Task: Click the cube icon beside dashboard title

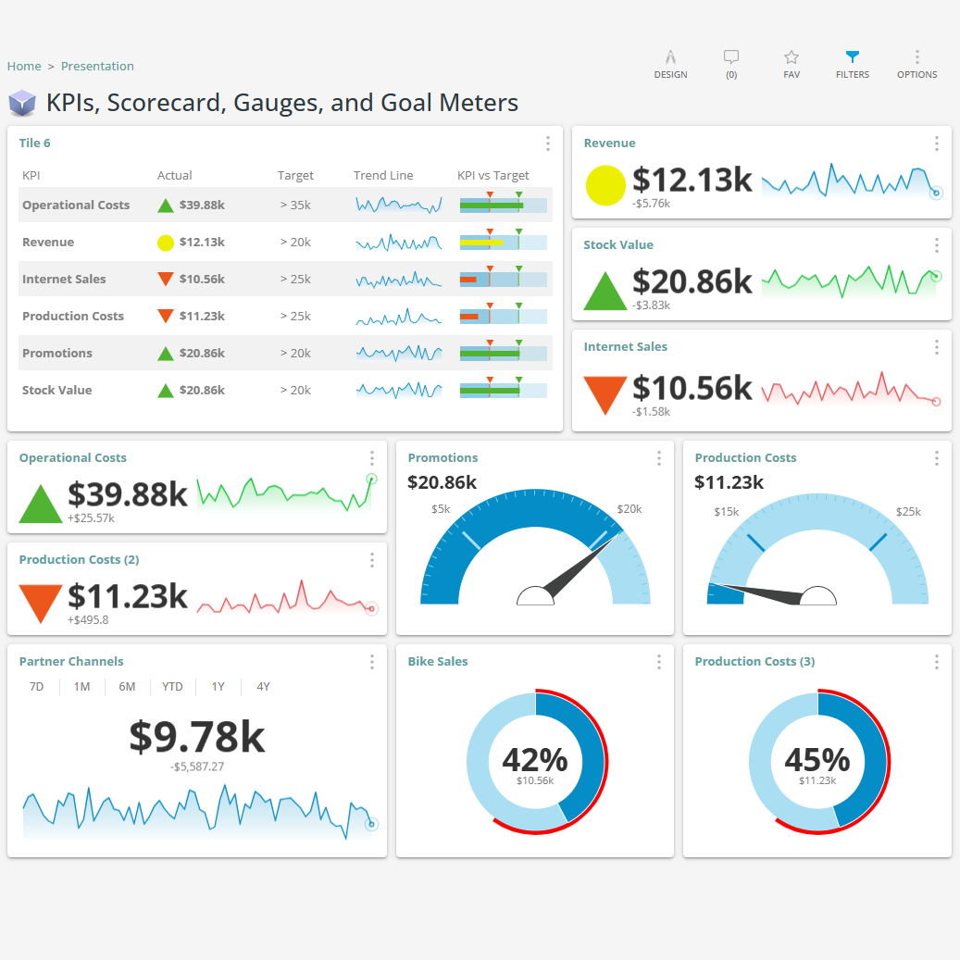Action: [22, 103]
